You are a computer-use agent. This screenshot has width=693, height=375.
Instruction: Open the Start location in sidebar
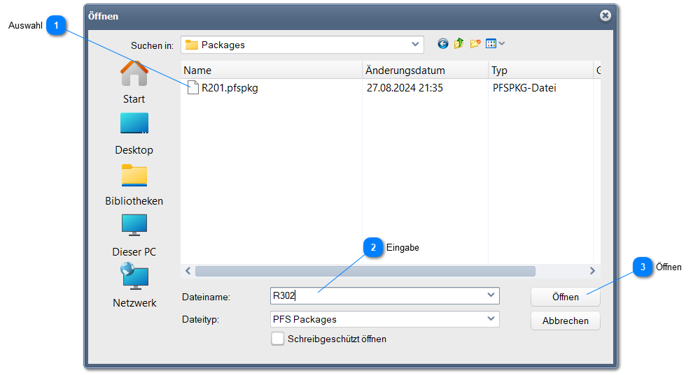tap(134, 82)
